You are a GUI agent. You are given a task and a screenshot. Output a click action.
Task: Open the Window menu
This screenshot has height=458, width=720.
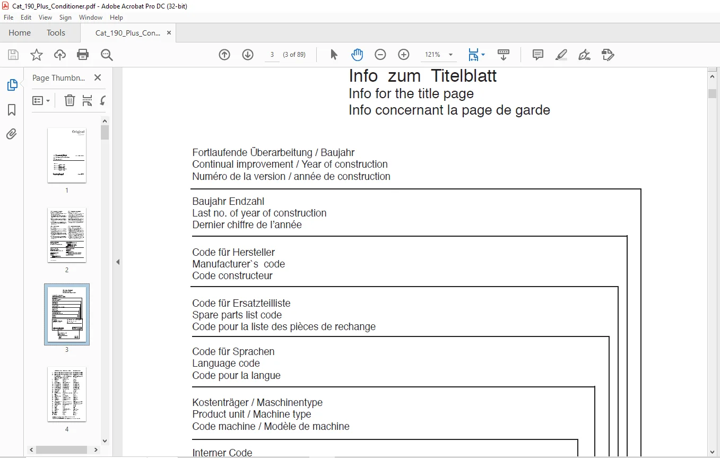[91, 18]
